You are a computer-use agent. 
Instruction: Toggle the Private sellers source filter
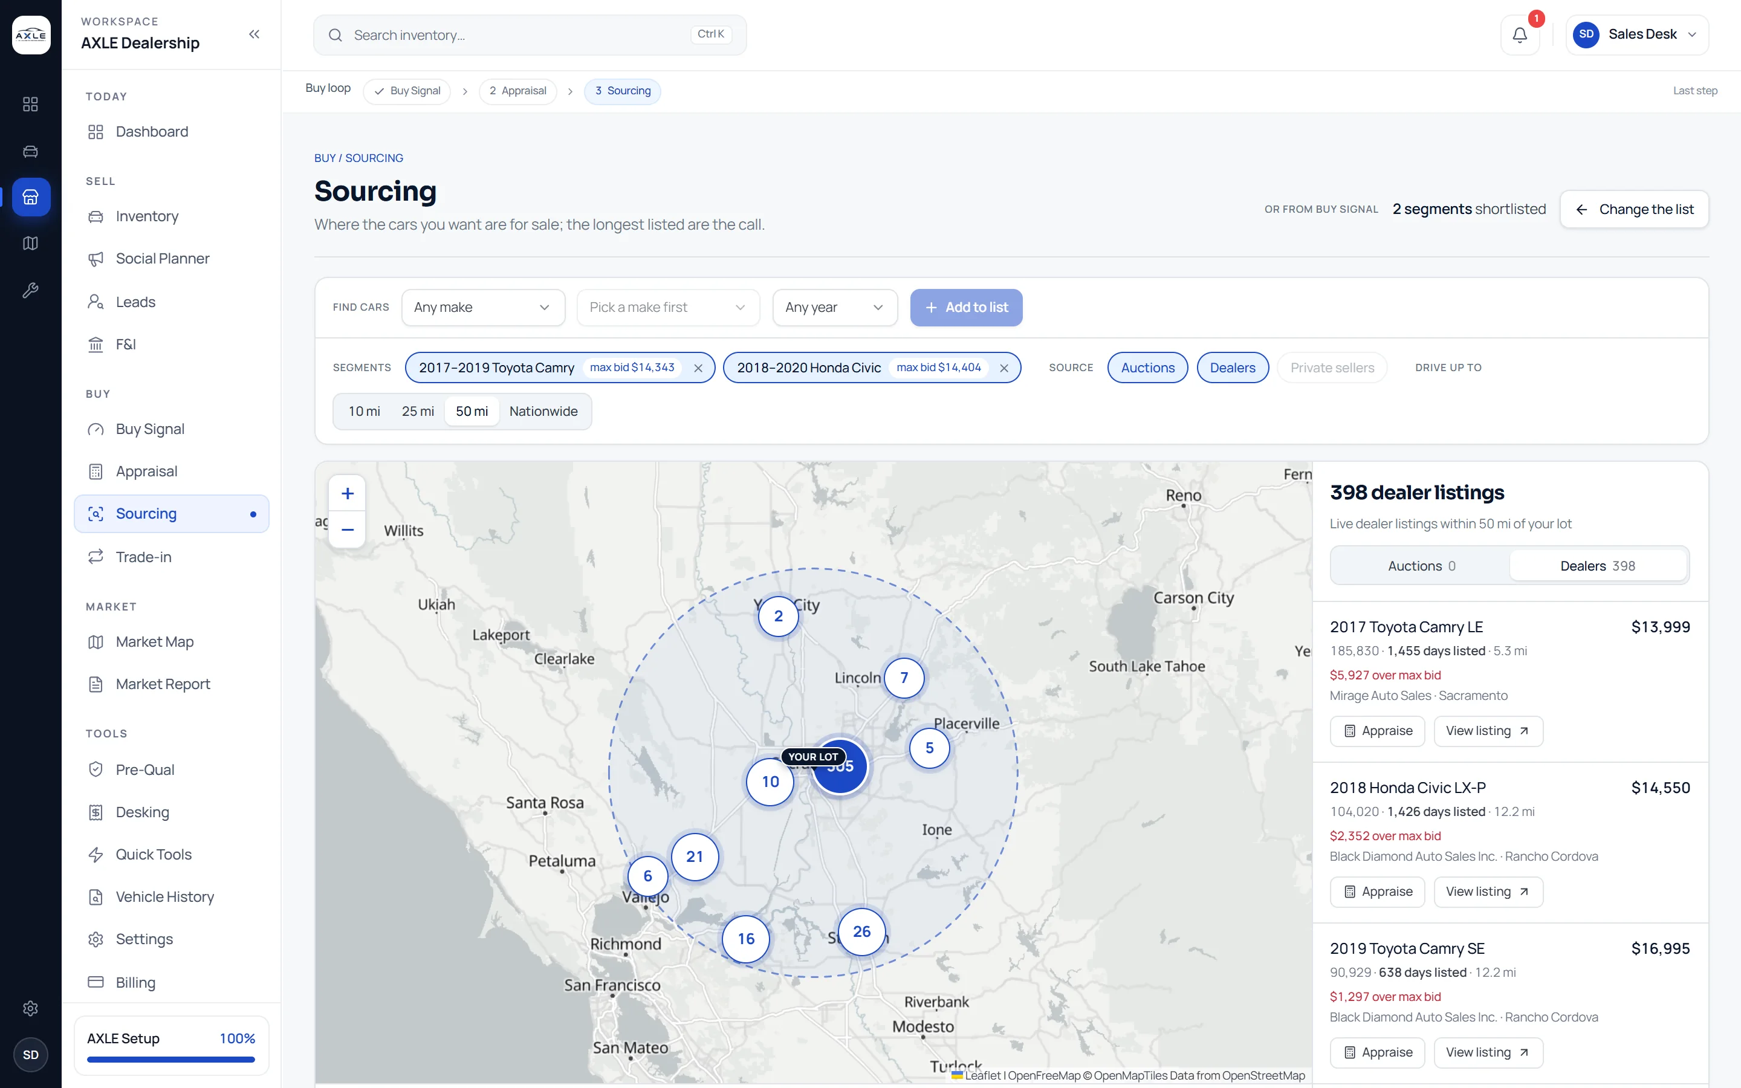point(1332,368)
